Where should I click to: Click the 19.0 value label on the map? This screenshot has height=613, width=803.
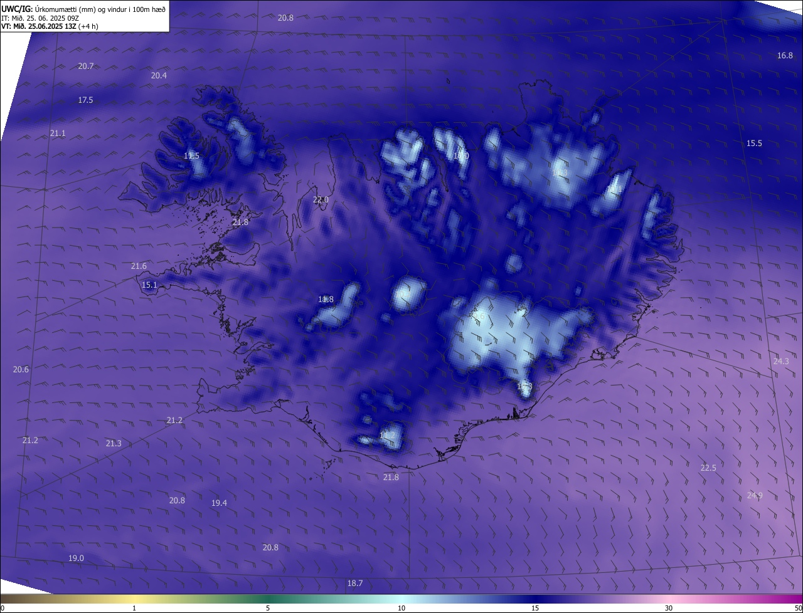76,558
